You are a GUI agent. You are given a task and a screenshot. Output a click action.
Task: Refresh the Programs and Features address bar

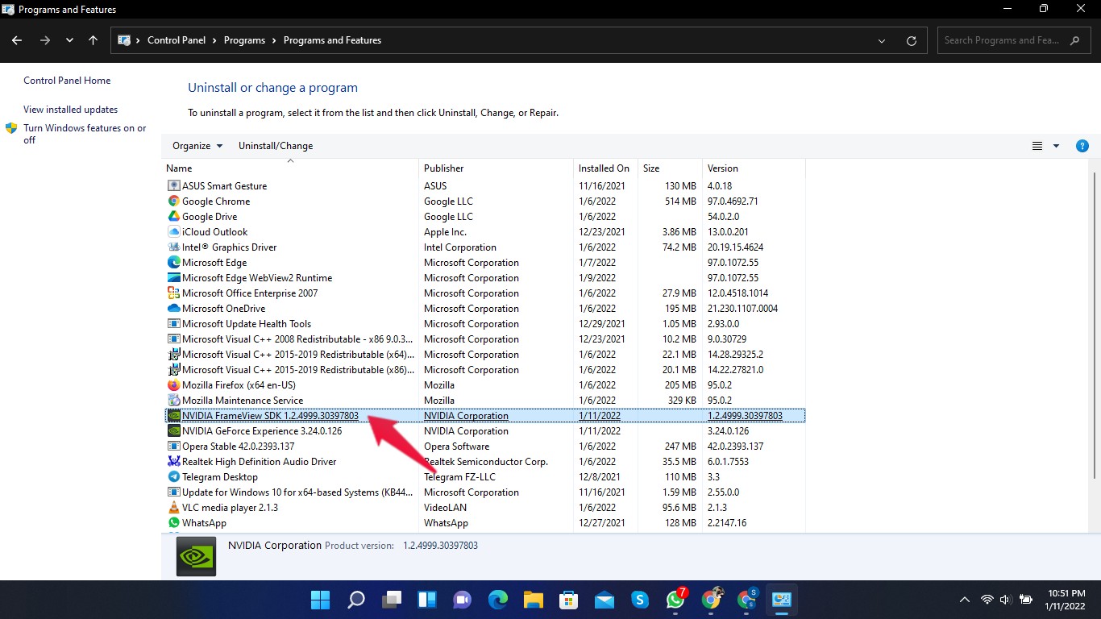(912, 40)
